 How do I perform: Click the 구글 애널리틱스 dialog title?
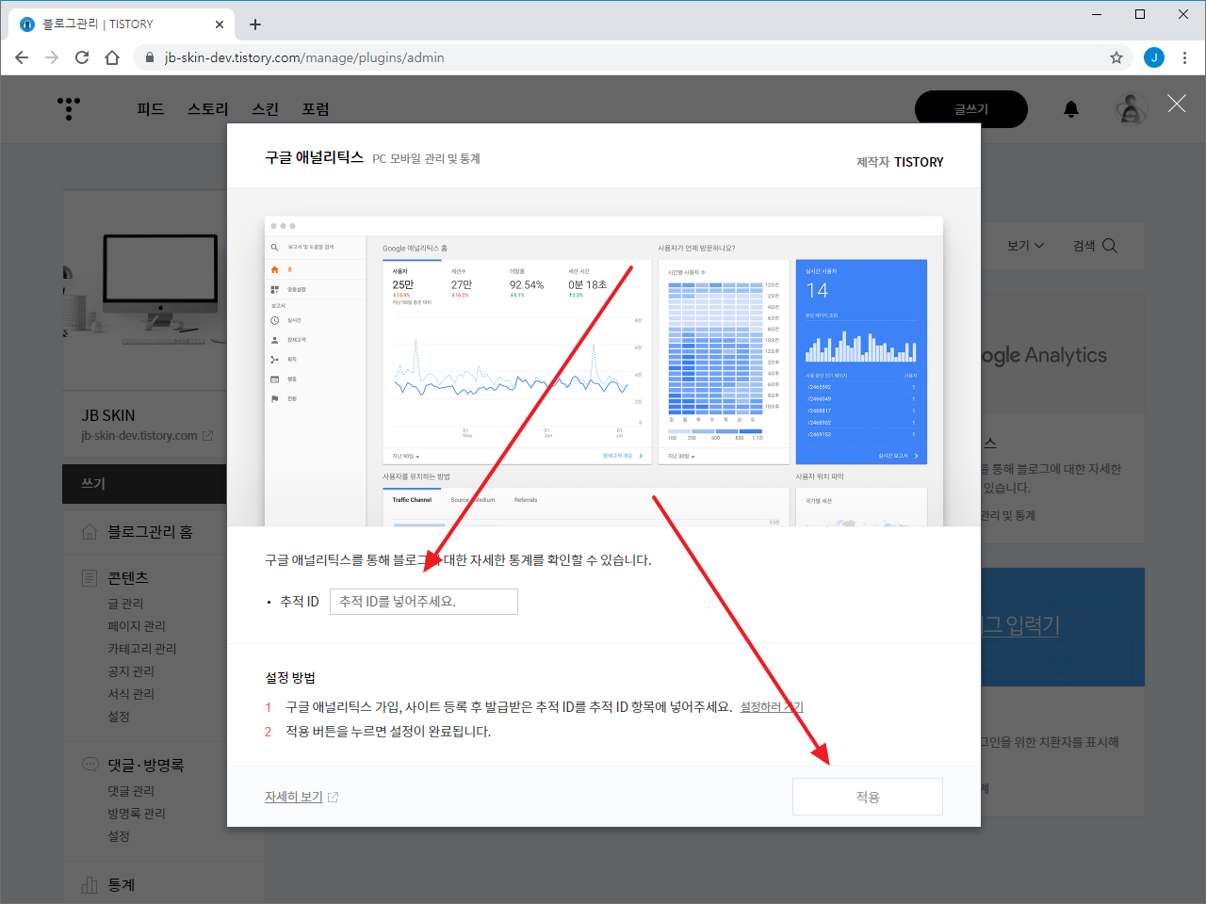click(314, 157)
